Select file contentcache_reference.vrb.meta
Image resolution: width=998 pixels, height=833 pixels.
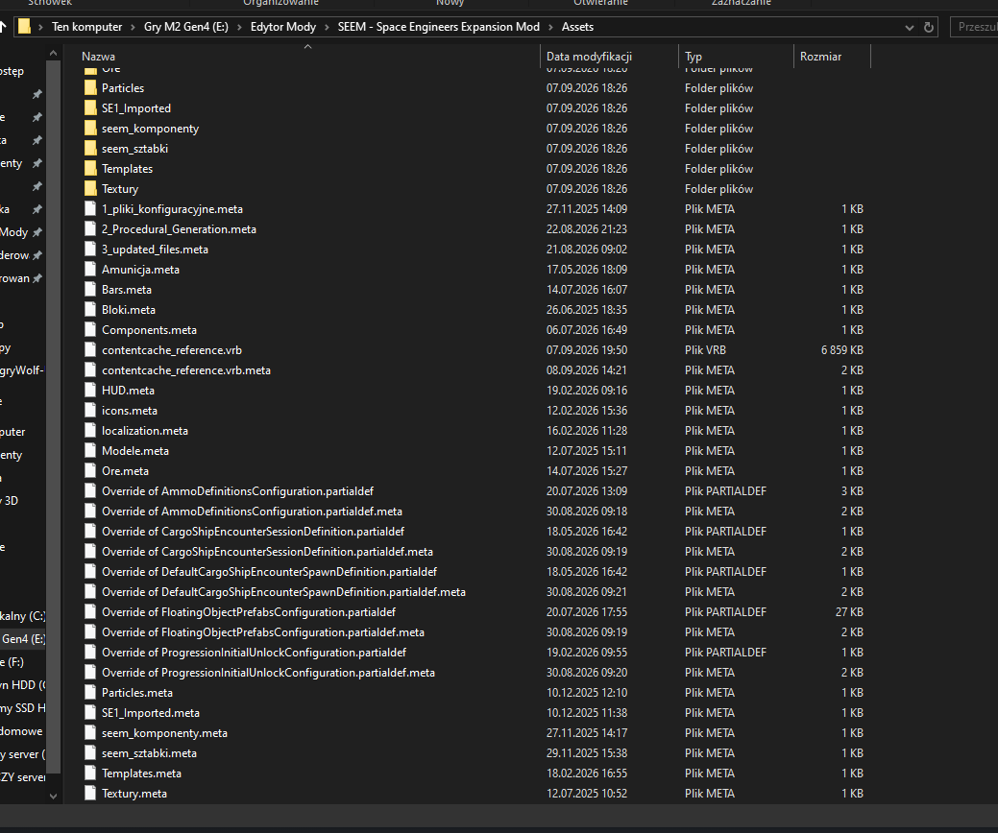tap(185, 370)
